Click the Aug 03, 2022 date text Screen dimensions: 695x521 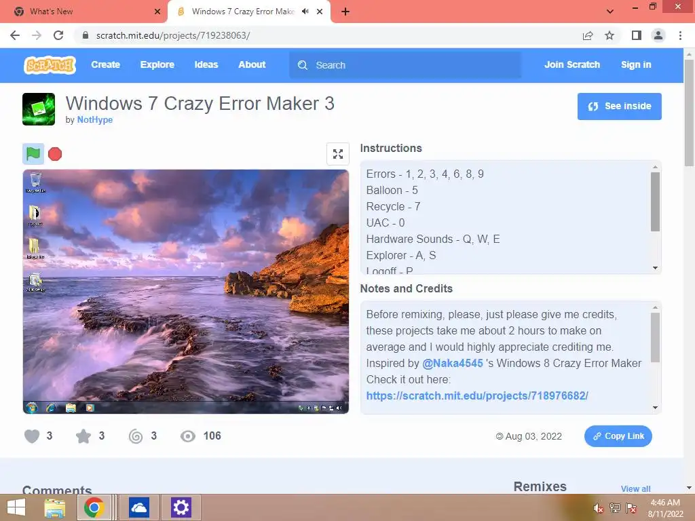pos(533,436)
